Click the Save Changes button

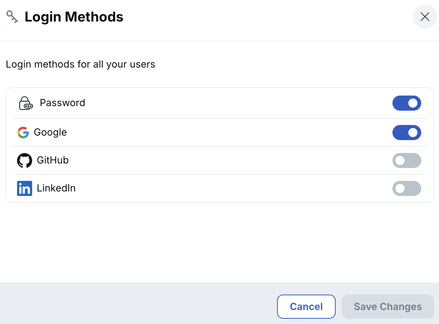(x=388, y=307)
